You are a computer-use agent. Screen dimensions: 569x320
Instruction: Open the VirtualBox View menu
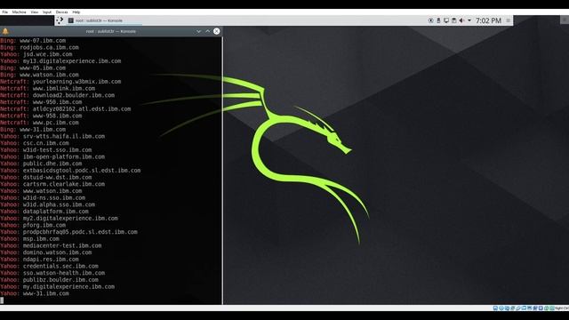click(34, 12)
